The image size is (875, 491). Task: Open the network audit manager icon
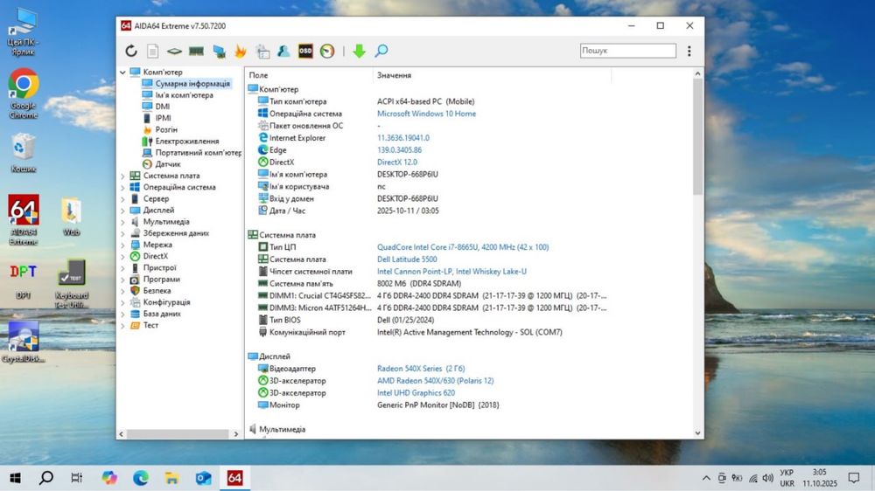[x=262, y=52]
